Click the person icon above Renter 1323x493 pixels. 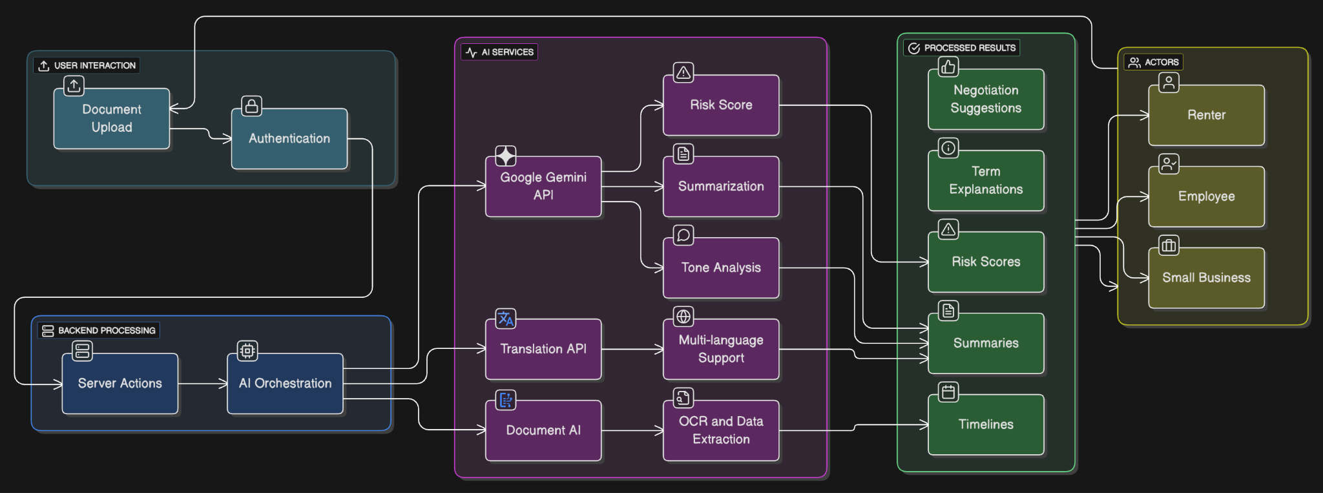pyautogui.click(x=1169, y=83)
